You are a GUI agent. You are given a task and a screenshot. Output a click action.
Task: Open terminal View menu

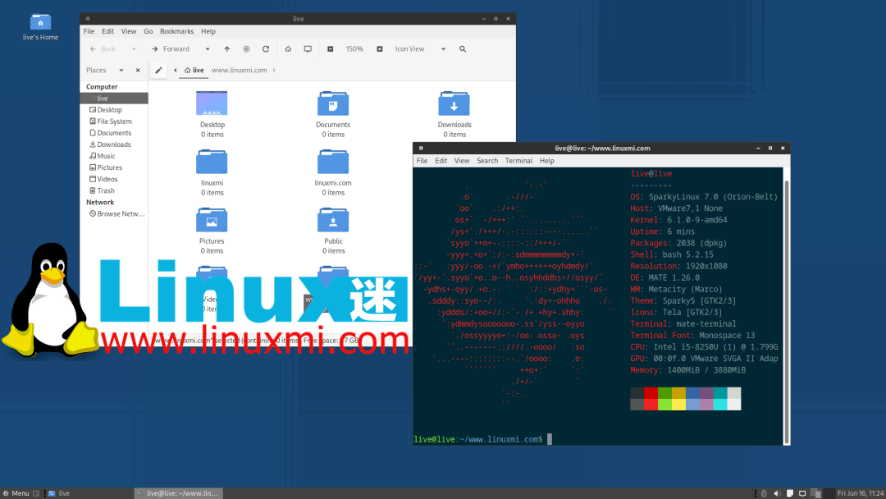[462, 161]
